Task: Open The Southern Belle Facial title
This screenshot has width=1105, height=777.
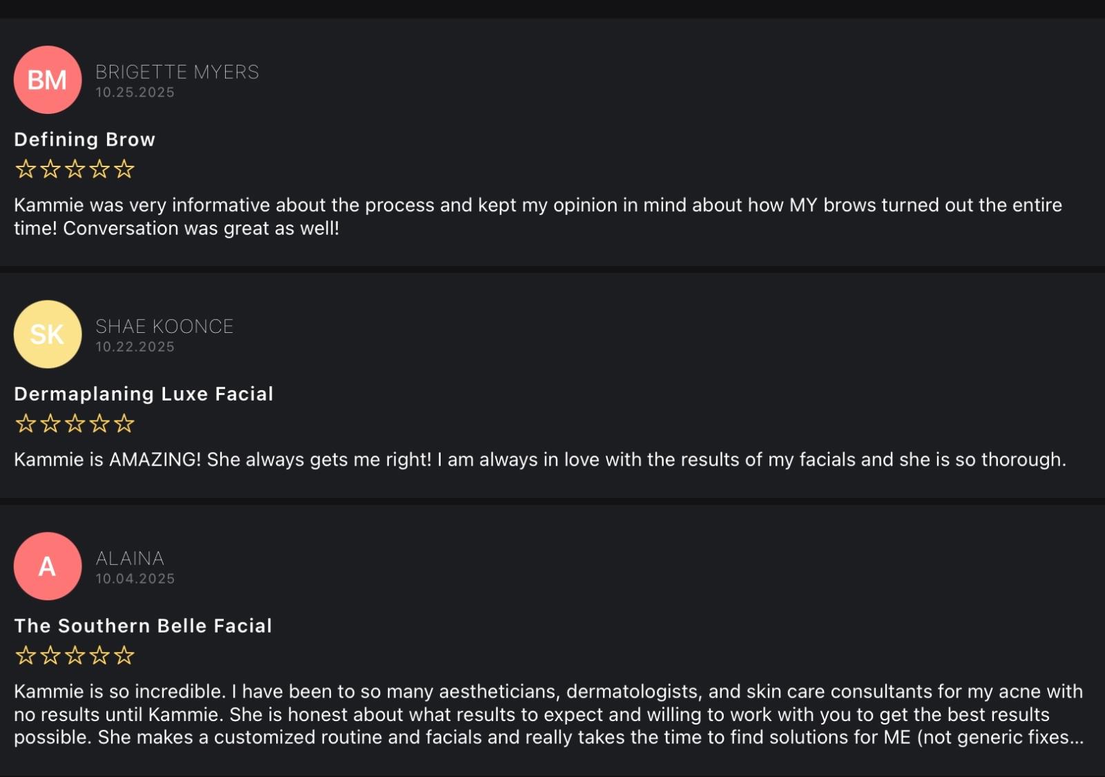Action: coord(143,626)
